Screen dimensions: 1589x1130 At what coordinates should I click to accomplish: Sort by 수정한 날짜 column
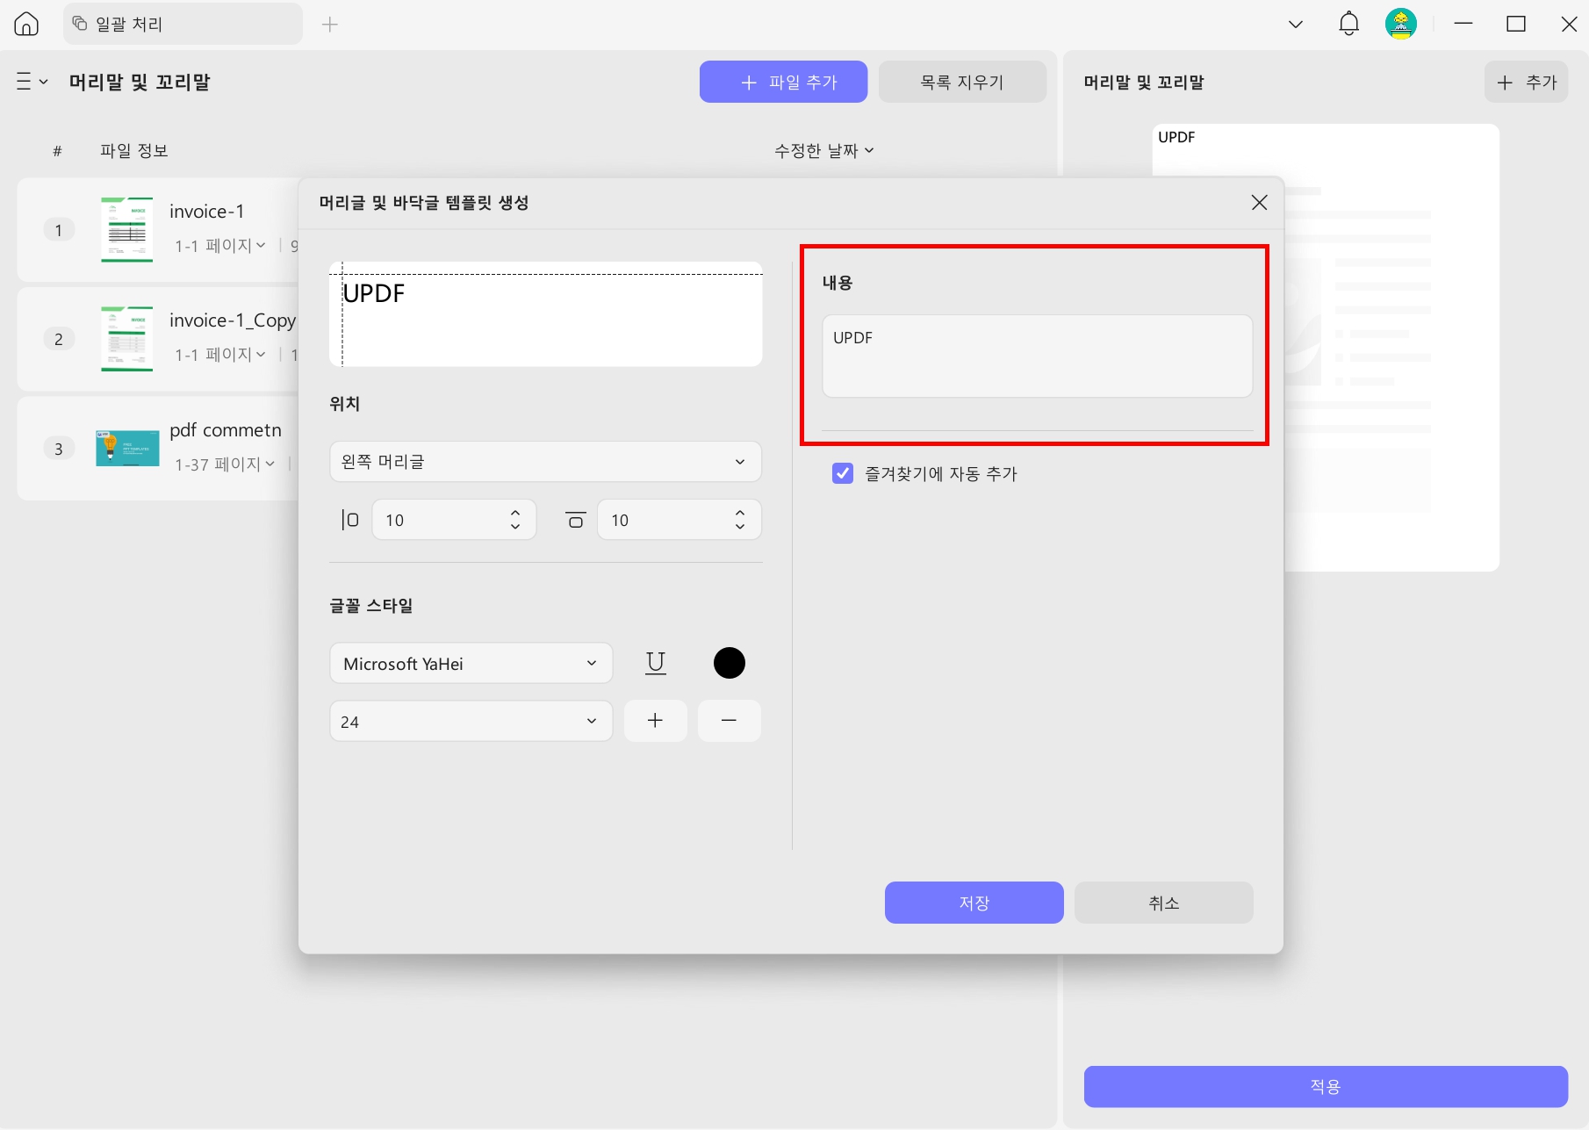823,151
